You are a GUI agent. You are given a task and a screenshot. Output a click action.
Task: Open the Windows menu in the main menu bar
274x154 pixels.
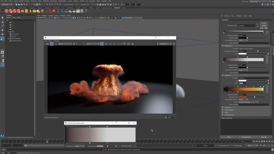tap(33, 1)
